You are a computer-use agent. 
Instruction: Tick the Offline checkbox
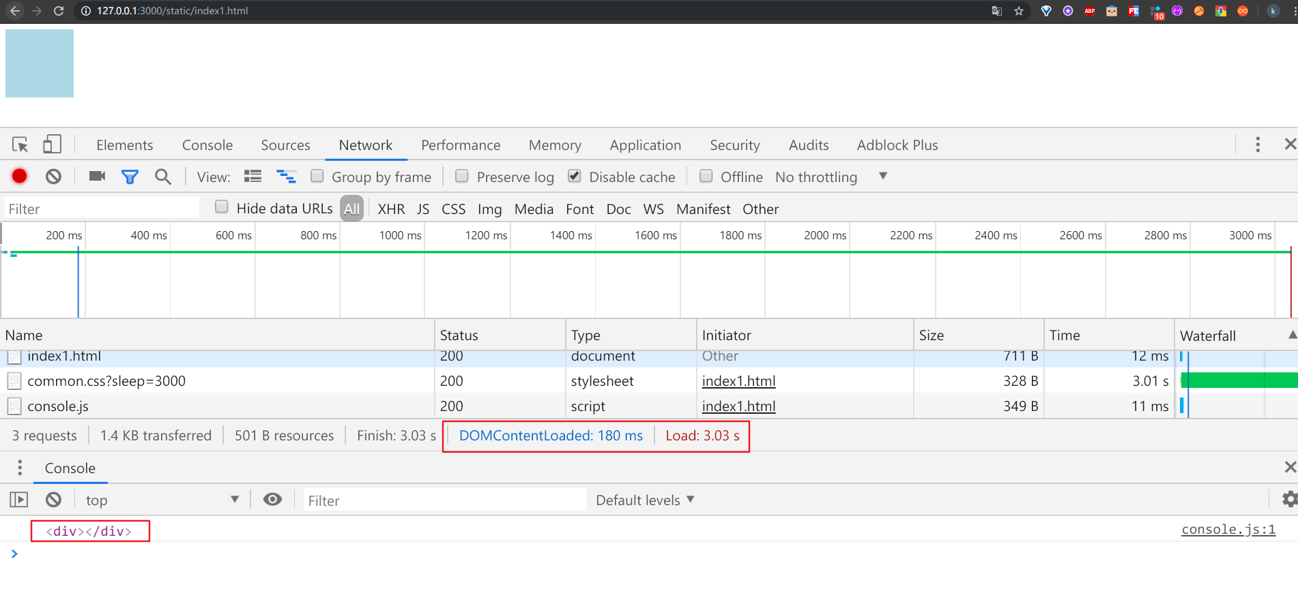(706, 176)
